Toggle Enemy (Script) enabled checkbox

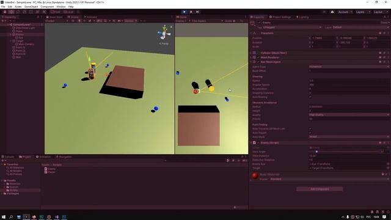point(258,142)
